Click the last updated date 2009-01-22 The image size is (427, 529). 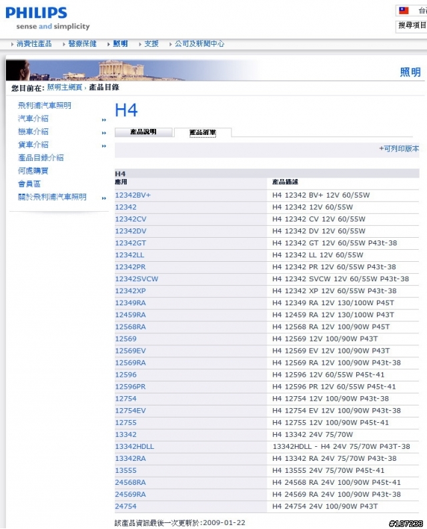[224, 523]
